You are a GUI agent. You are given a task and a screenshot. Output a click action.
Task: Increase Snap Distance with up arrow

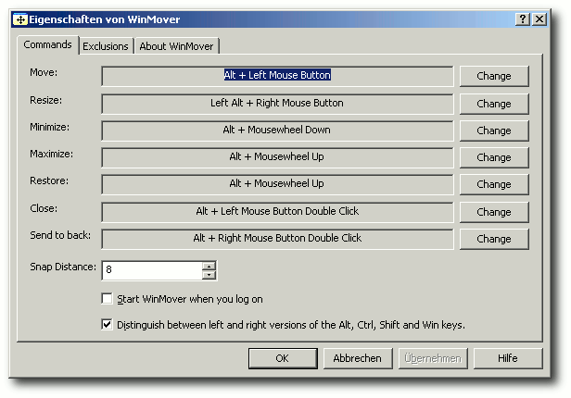209,266
